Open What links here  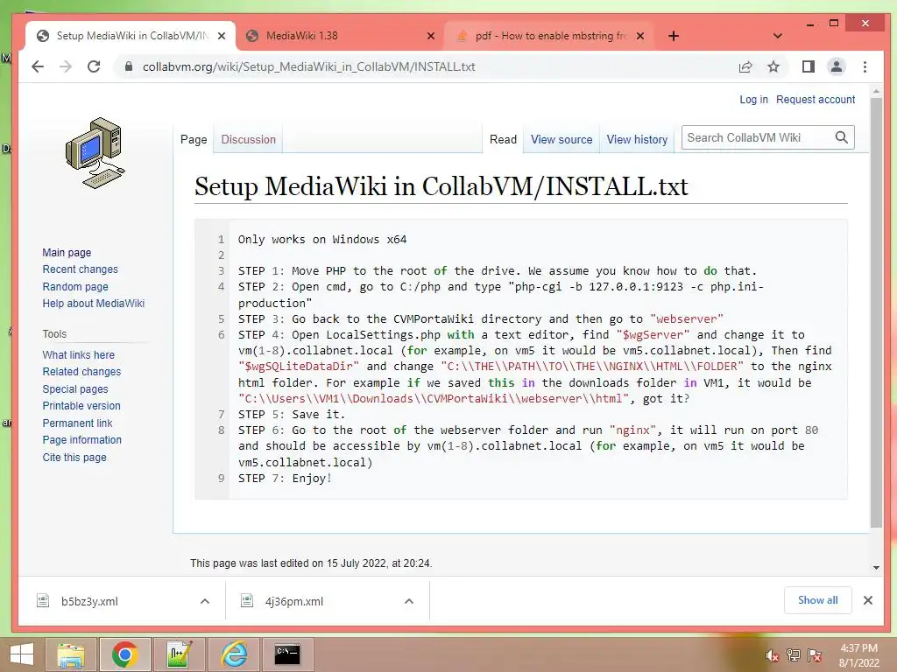tap(78, 355)
